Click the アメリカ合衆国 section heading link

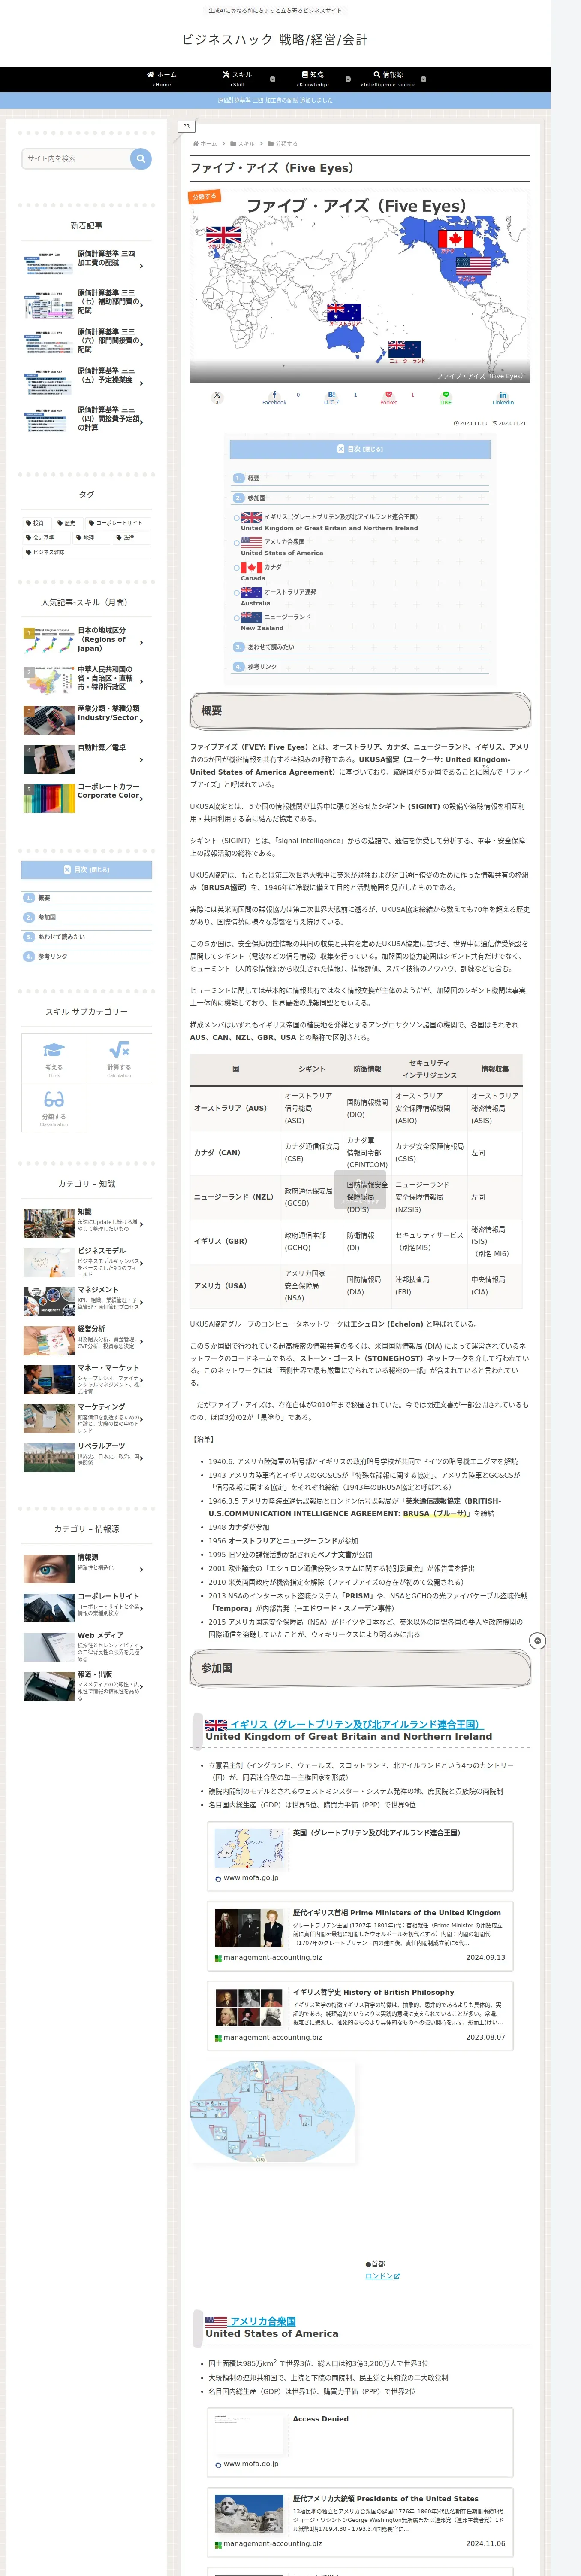point(250,2322)
